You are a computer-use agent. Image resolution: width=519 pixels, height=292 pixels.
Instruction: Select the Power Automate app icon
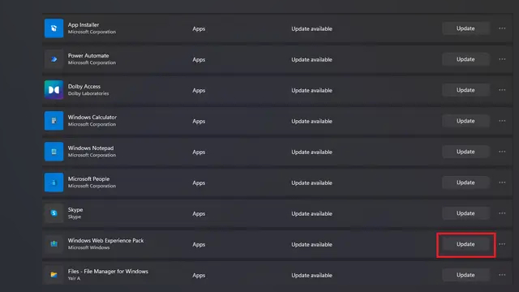(54, 59)
